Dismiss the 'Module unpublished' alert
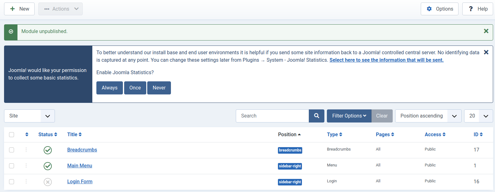This screenshot has width=495, height=192. click(x=486, y=31)
